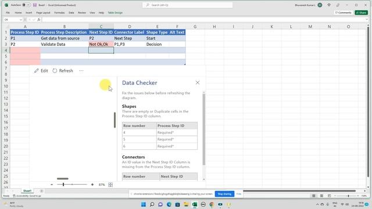Switch to the Data tab
The image size is (372, 209).
(71, 13)
